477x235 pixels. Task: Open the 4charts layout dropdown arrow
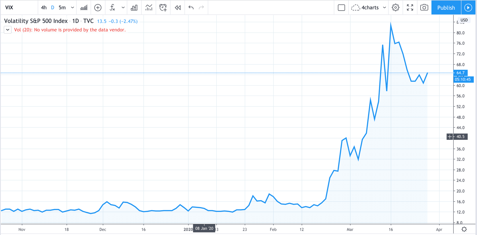click(x=384, y=7)
